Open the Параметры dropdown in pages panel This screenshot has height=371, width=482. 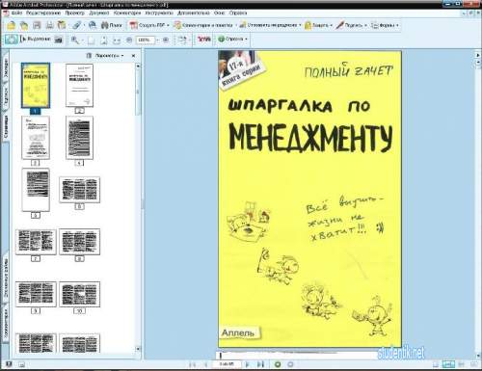pyautogui.click(x=105, y=56)
